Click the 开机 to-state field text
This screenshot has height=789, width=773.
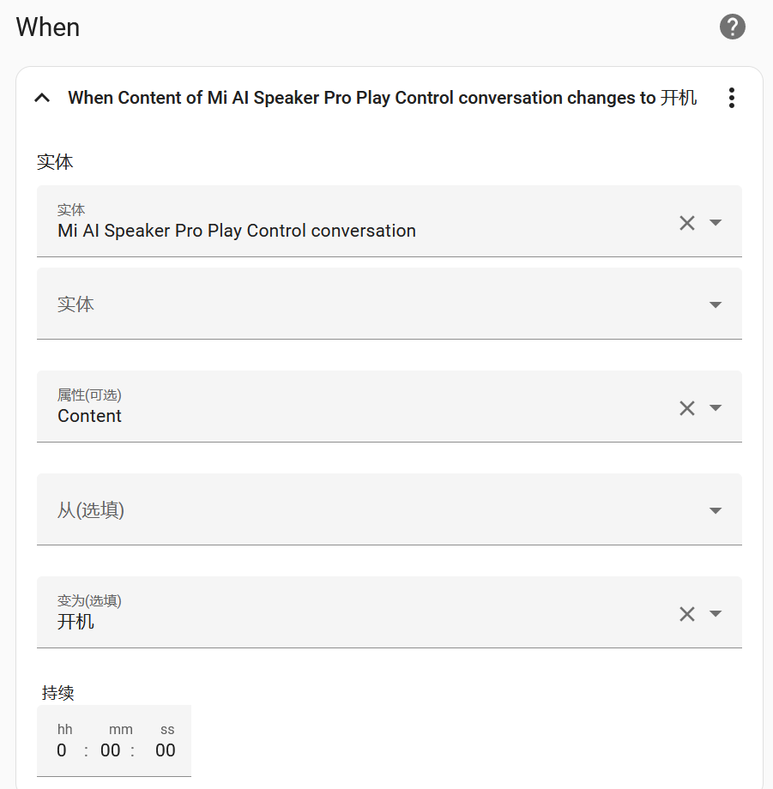[75, 622]
